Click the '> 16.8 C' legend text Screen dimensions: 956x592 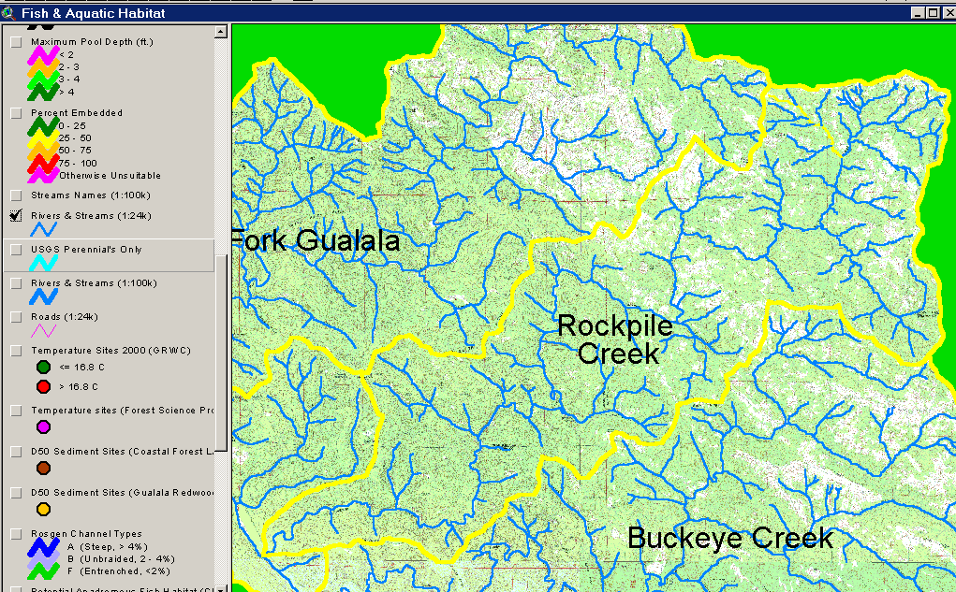79,387
